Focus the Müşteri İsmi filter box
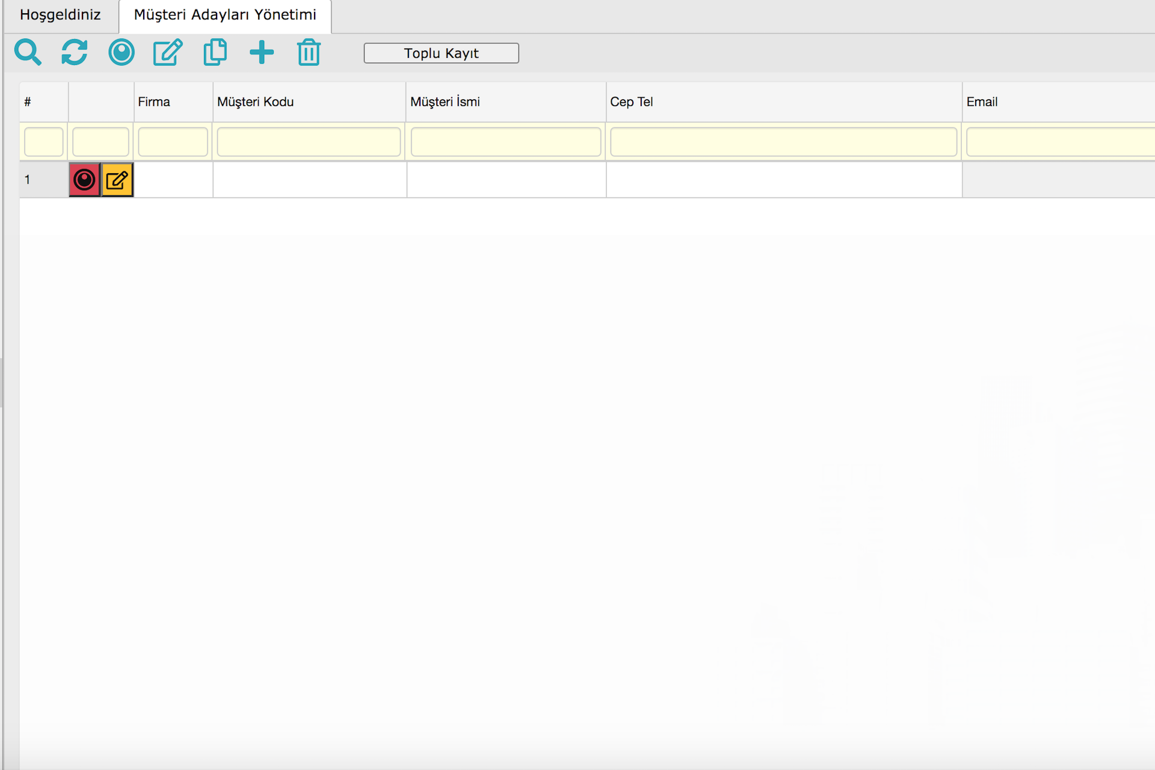Viewport: 1155px width, 770px height. [505, 142]
